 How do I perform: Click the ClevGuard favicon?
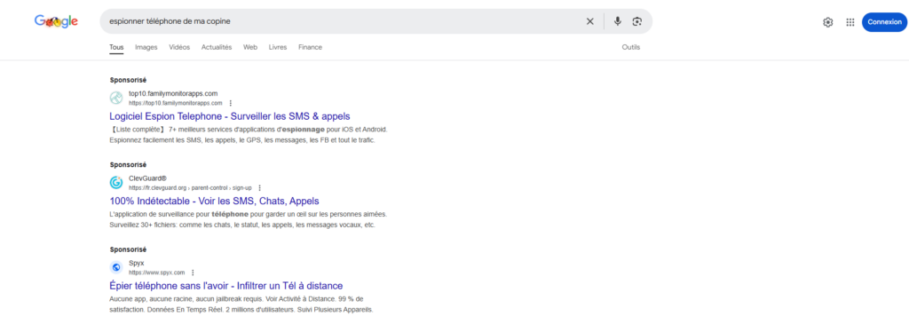click(116, 183)
